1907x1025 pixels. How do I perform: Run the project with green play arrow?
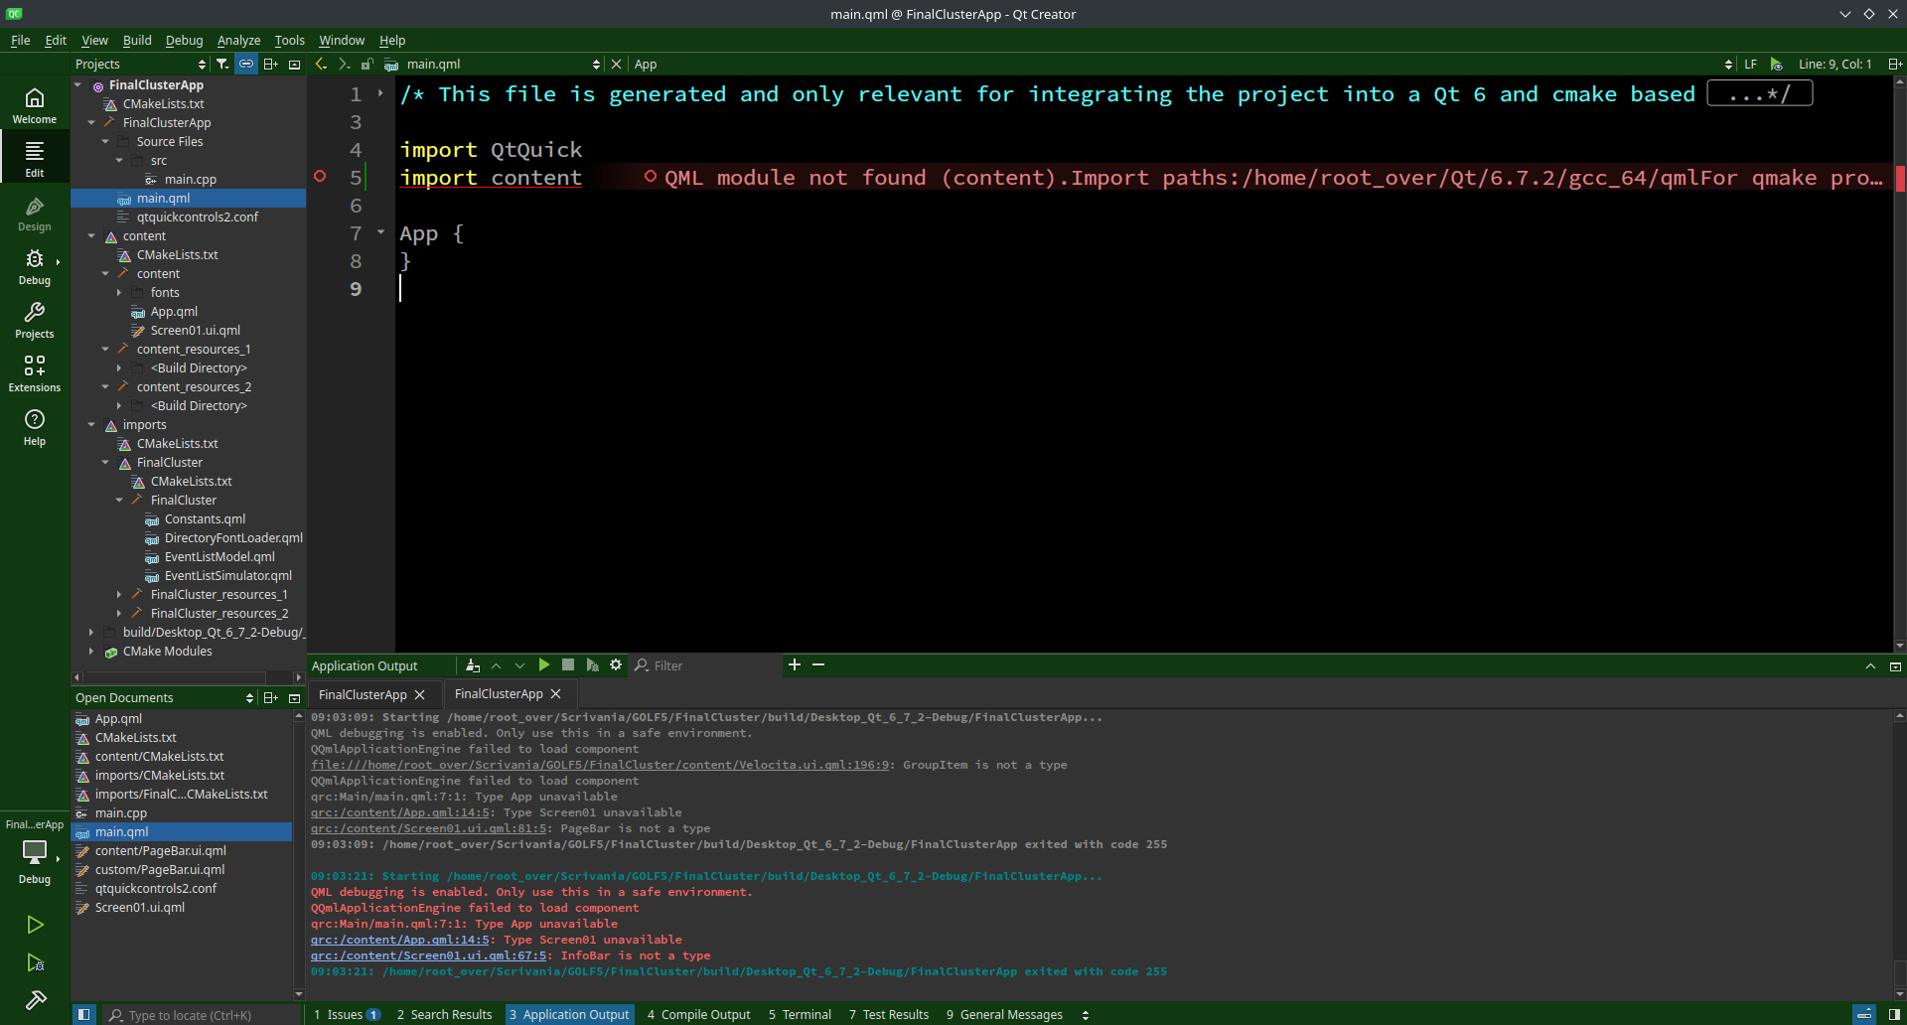[35, 925]
